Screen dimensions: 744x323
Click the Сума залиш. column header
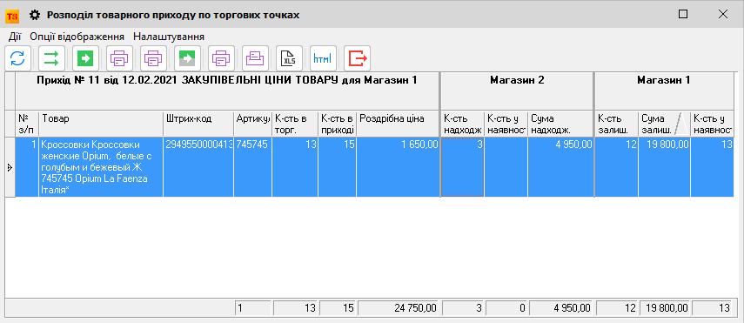(664, 124)
